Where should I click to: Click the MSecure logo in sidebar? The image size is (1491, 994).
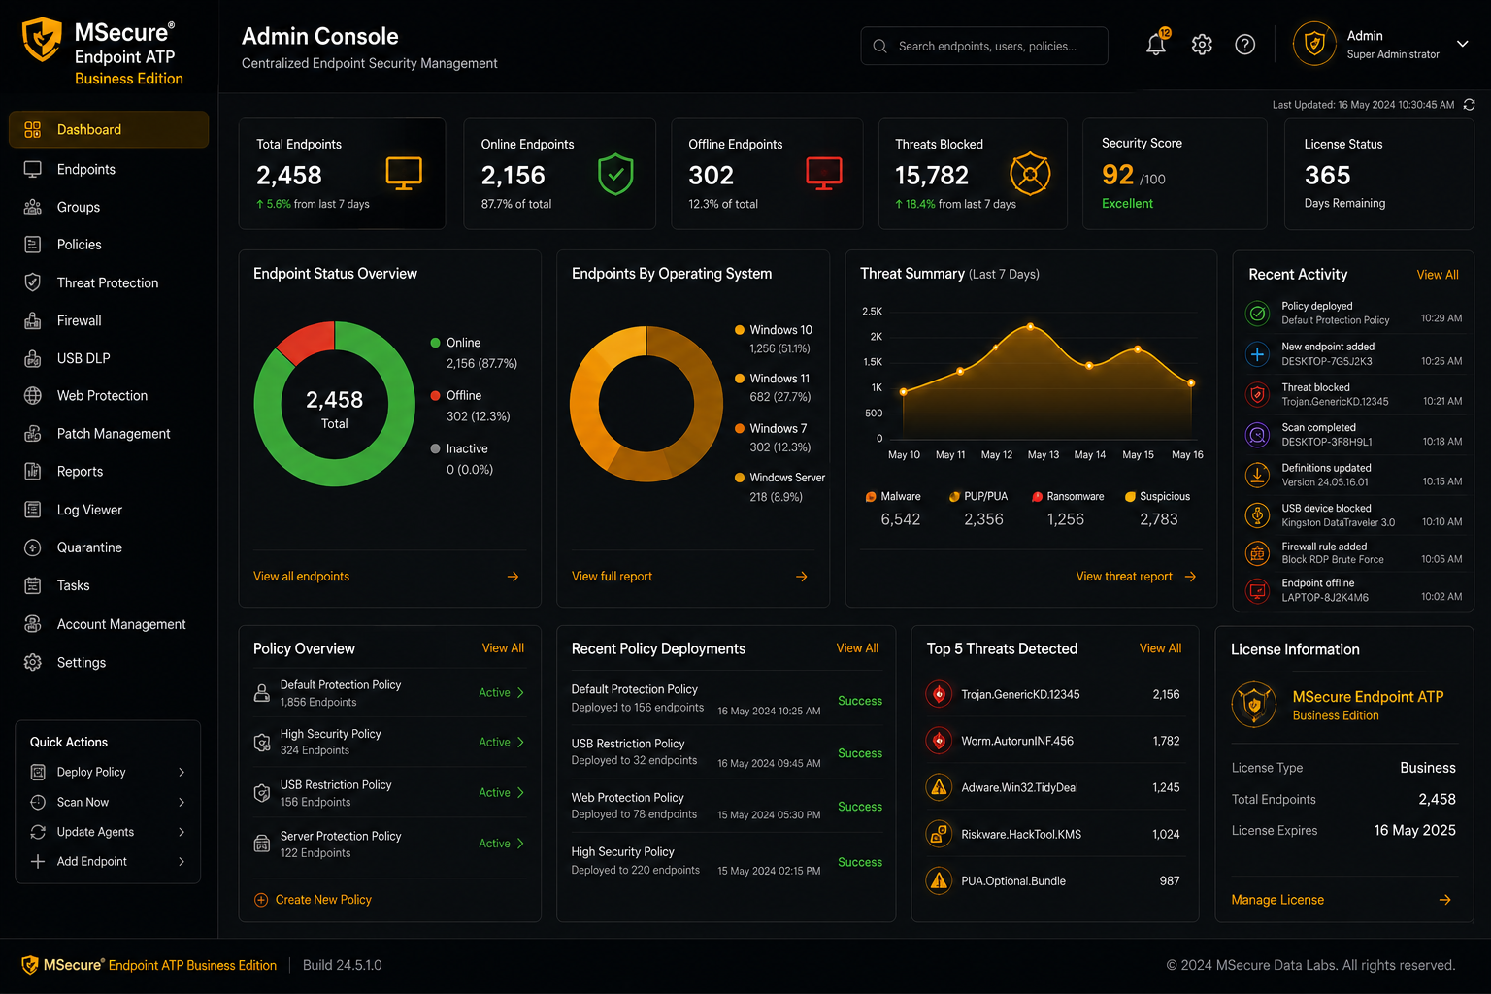[x=42, y=40]
